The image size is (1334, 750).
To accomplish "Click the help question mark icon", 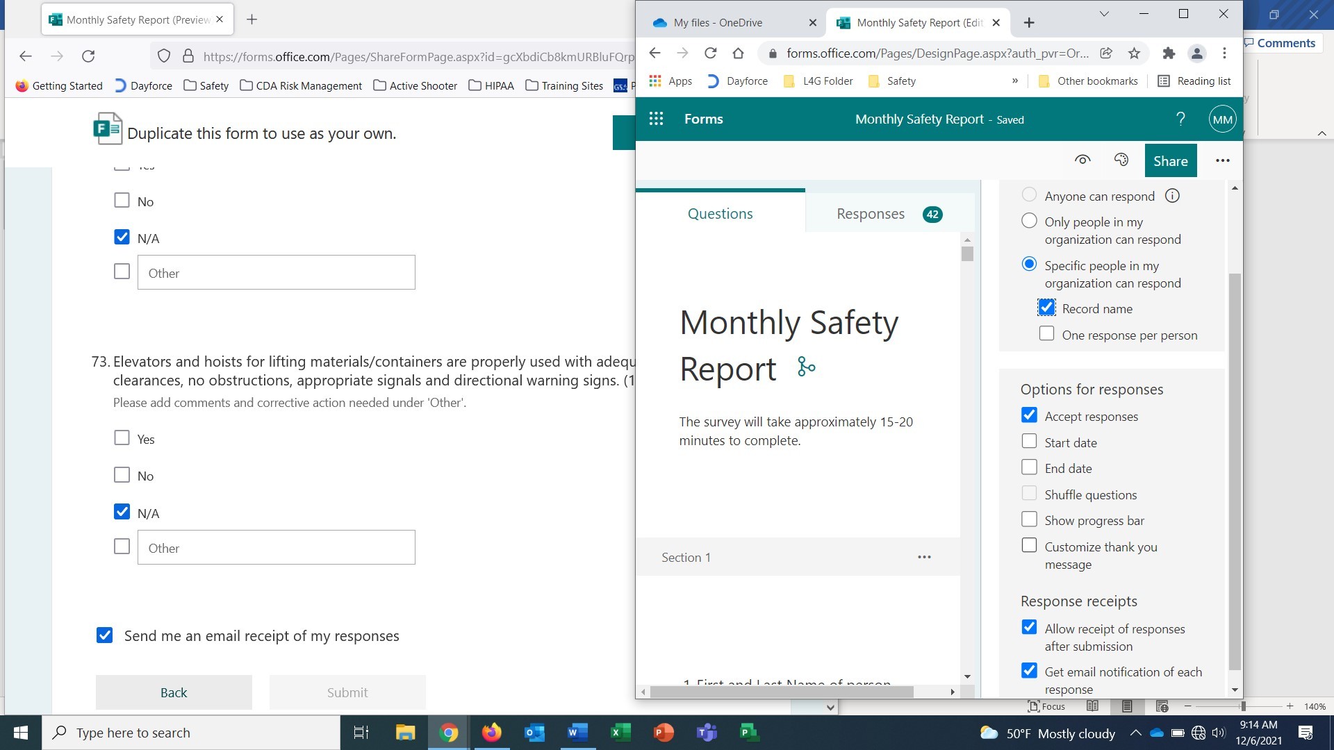I will coord(1183,118).
